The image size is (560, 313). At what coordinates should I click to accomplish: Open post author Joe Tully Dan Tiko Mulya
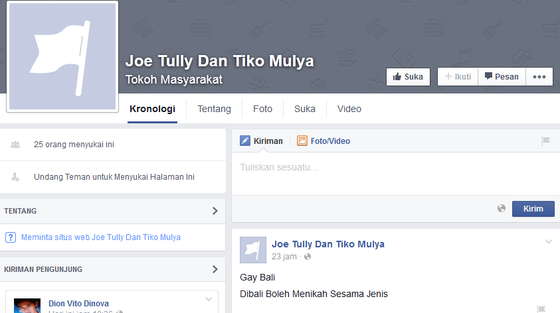(328, 244)
